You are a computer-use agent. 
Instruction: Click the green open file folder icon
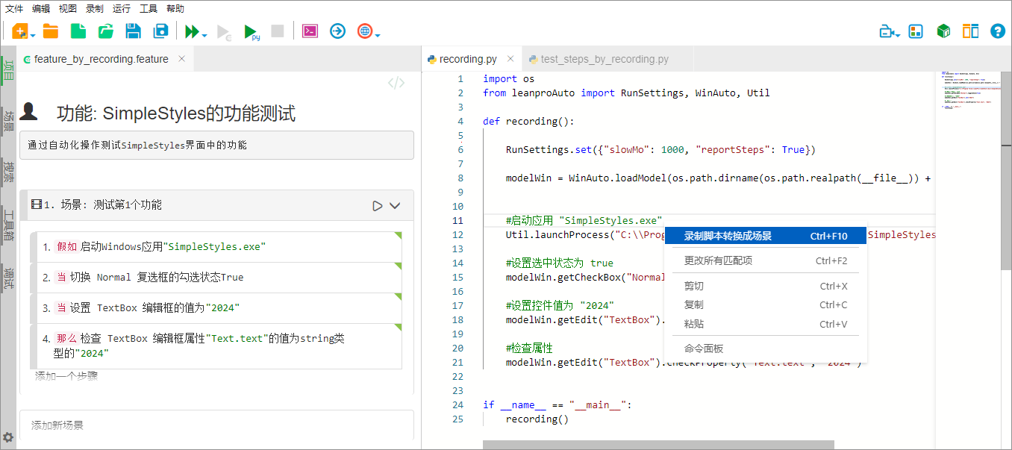click(x=106, y=31)
